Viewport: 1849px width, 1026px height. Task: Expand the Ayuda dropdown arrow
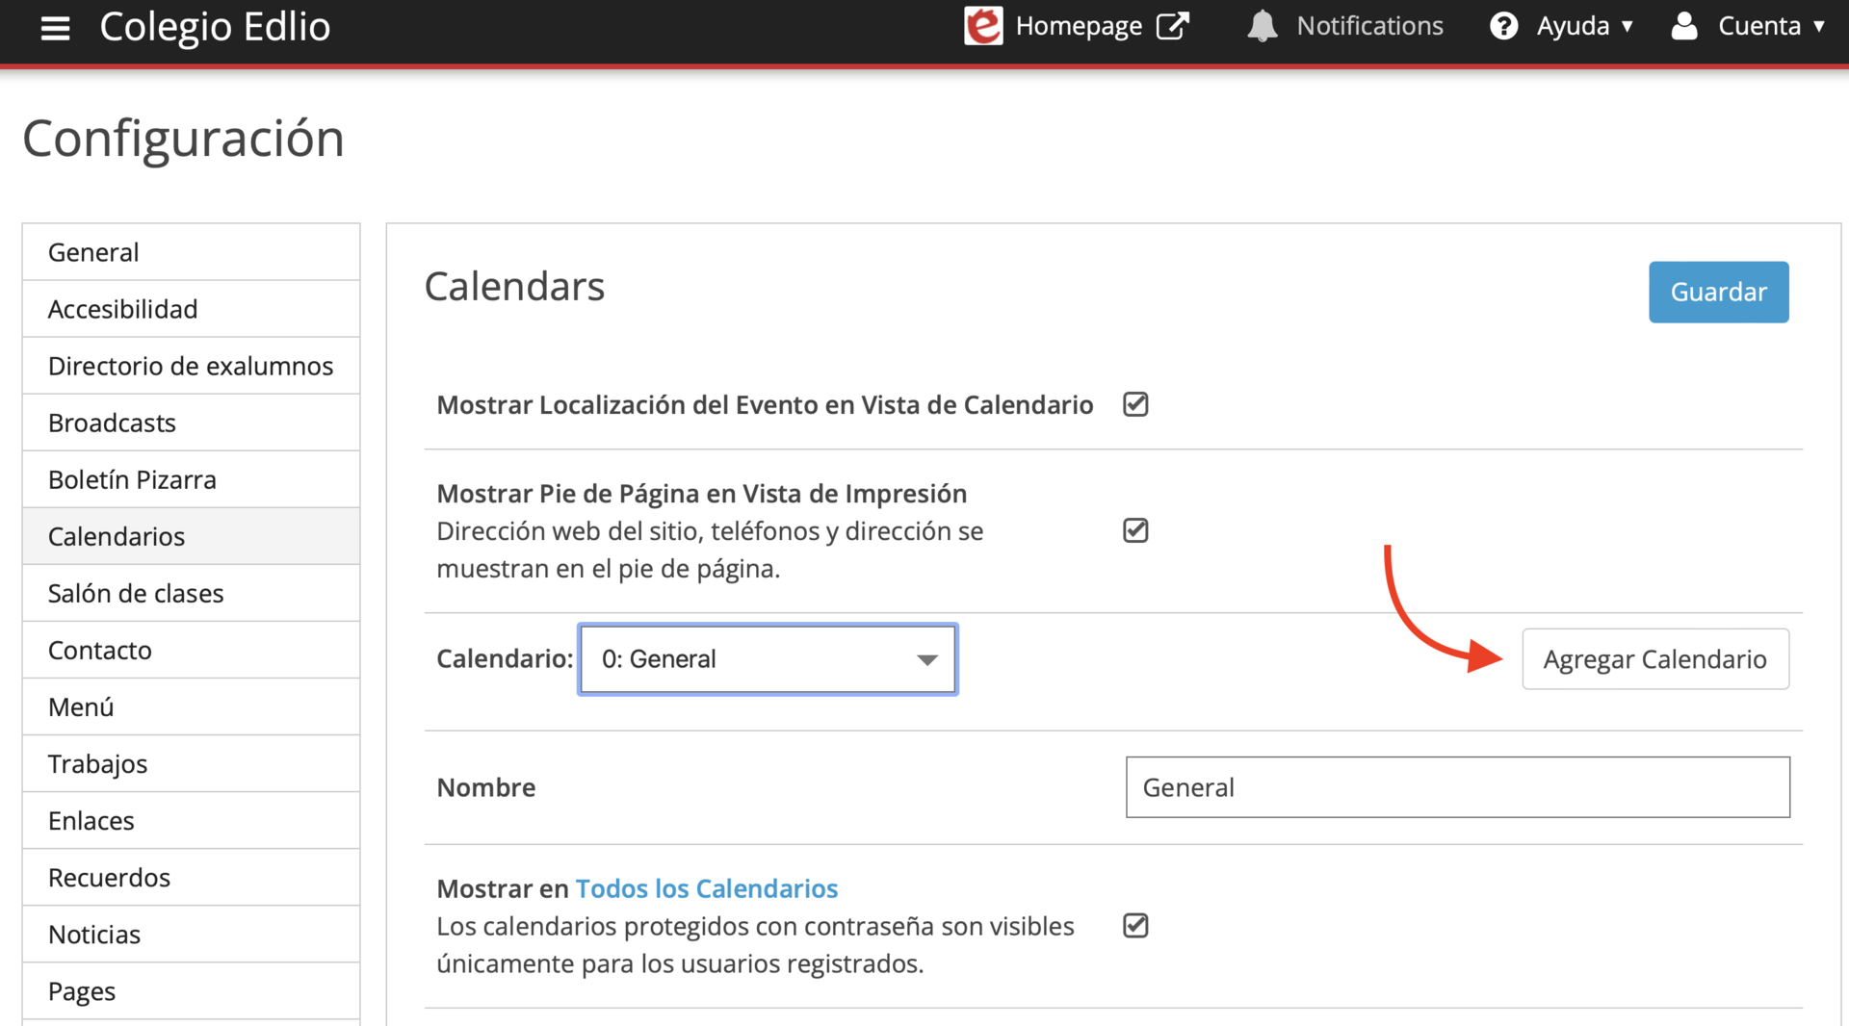pos(1628,26)
